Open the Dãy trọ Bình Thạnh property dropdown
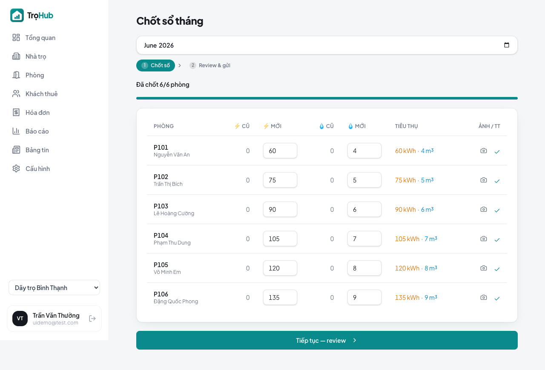Screen dimensions: 545x370 pyautogui.click(x=54, y=287)
